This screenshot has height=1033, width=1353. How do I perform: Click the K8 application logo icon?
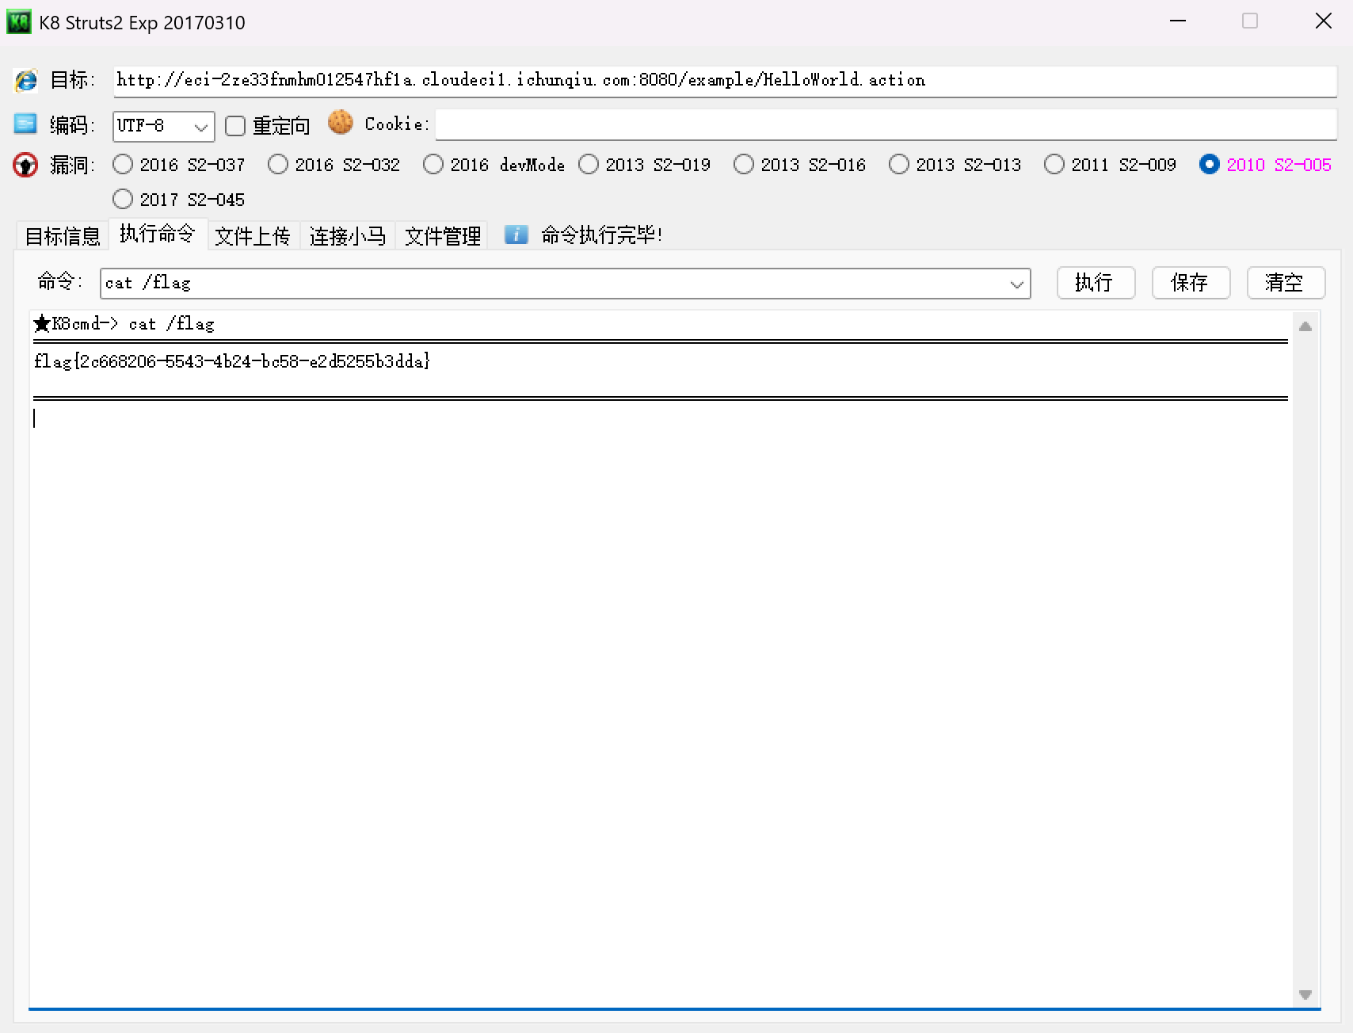click(x=18, y=22)
